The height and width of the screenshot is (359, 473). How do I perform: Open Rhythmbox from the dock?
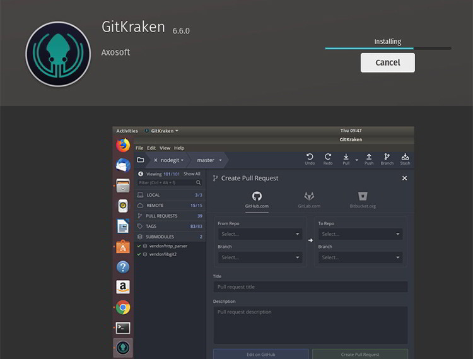pos(123,206)
